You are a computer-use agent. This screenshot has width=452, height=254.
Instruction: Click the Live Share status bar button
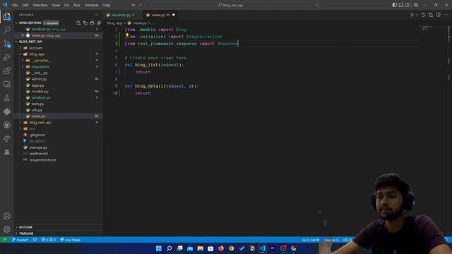[x=70, y=240]
